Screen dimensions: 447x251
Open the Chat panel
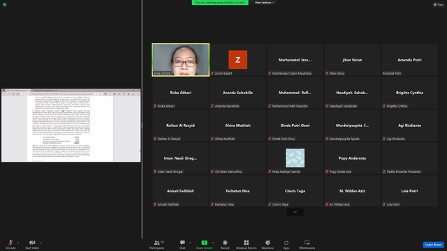pyautogui.click(x=182, y=244)
